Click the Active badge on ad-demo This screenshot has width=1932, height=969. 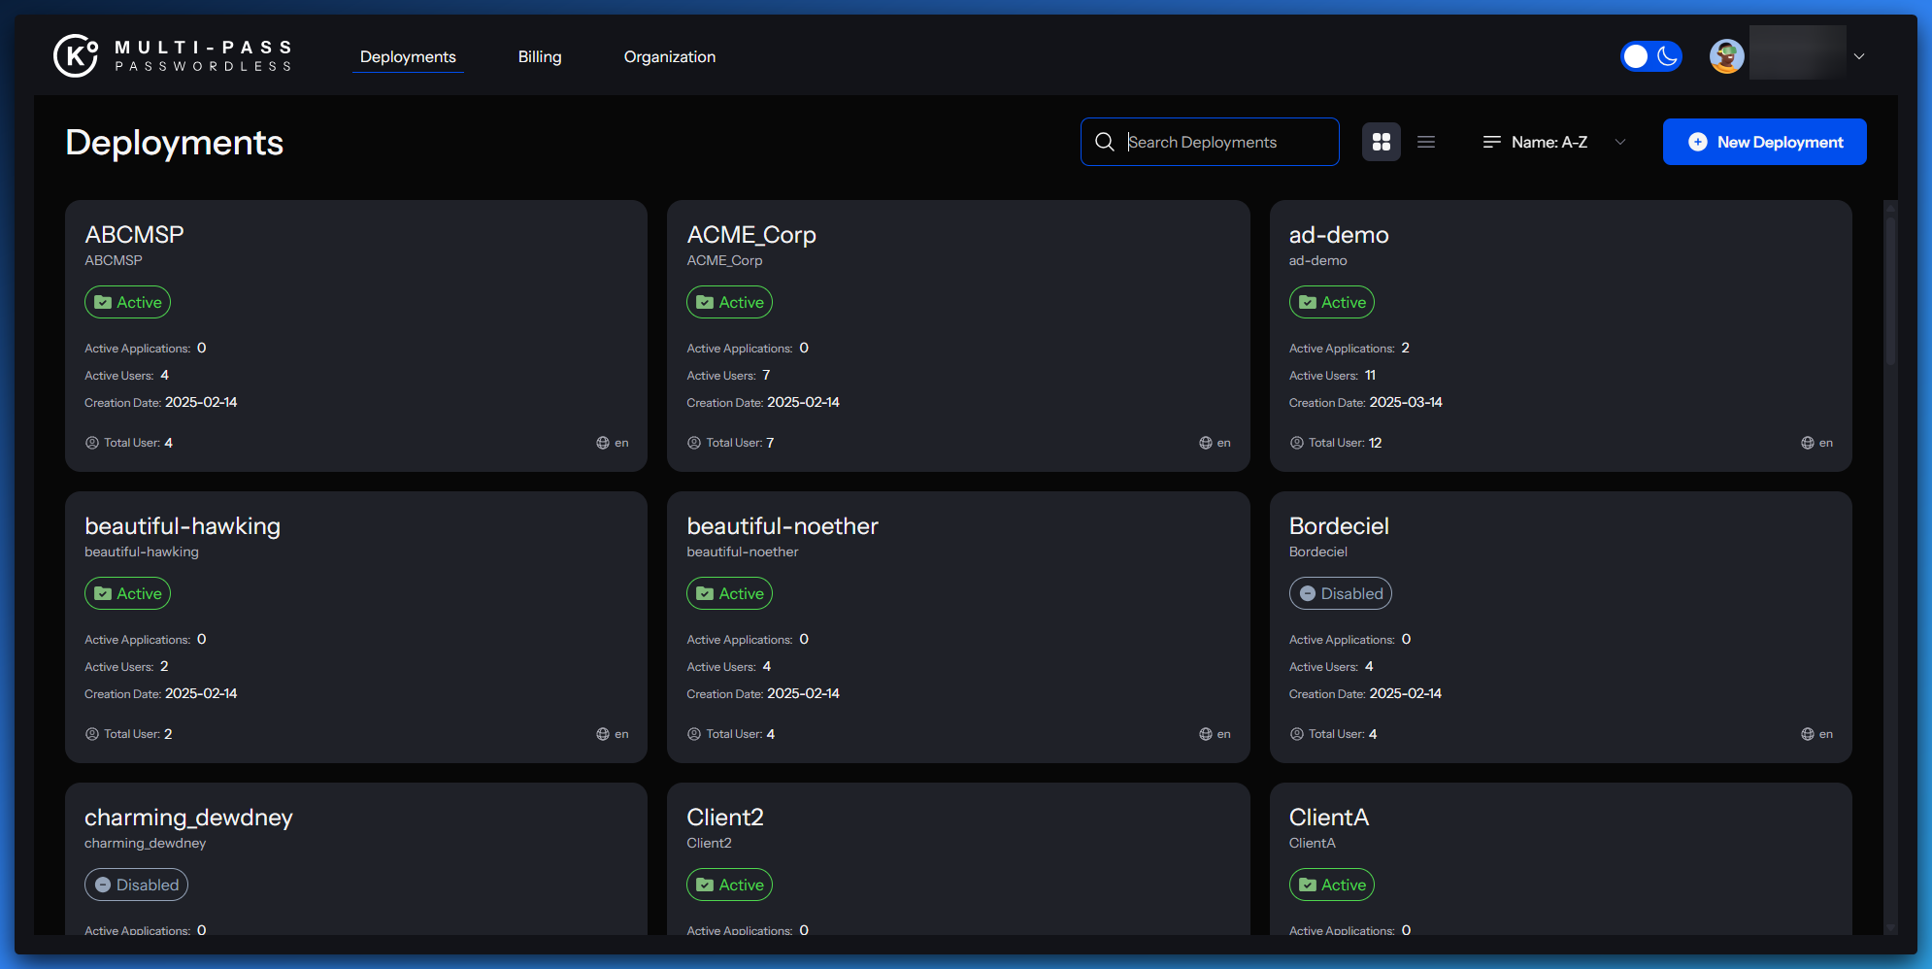[x=1332, y=302]
